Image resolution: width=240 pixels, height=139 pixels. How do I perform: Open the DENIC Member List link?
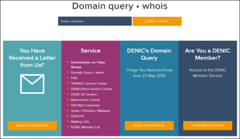pyautogui.click(x=85, y=127)
